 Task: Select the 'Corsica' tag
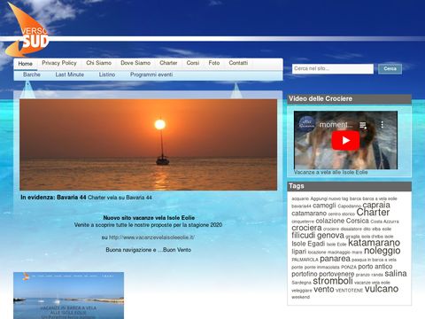[x=358, y=221]
